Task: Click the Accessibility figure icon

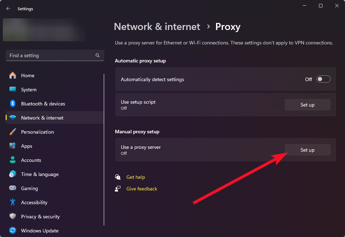Action: pos(13,202)
